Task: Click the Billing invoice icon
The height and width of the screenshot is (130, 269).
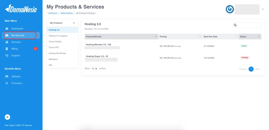Action: point(7,49)
